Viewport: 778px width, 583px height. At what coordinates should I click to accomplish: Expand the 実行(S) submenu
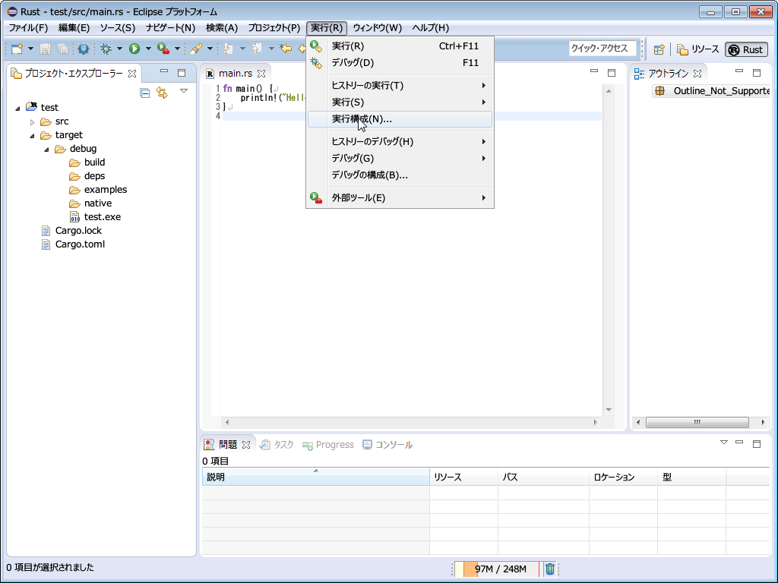400,102
